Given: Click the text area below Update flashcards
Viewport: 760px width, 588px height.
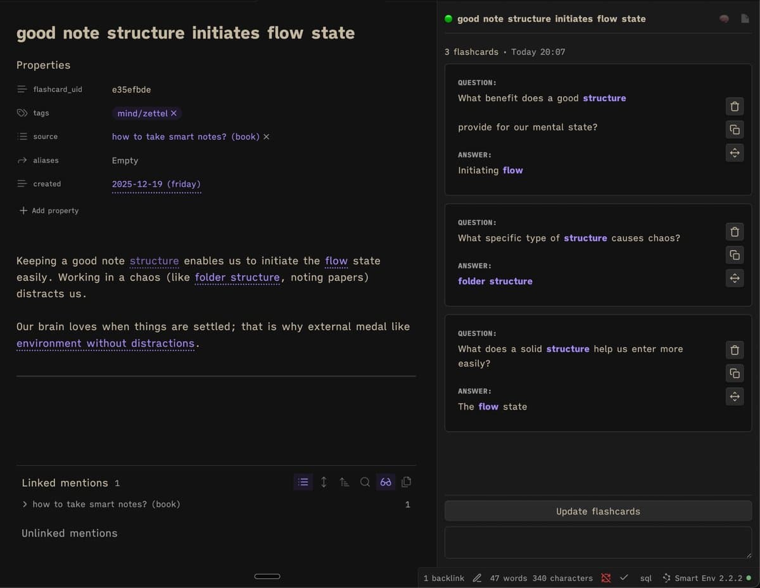Looking at the screenshot, I should pos(598,542).
